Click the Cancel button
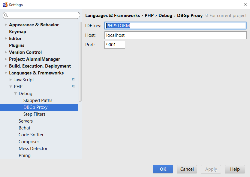 (187, 169)
